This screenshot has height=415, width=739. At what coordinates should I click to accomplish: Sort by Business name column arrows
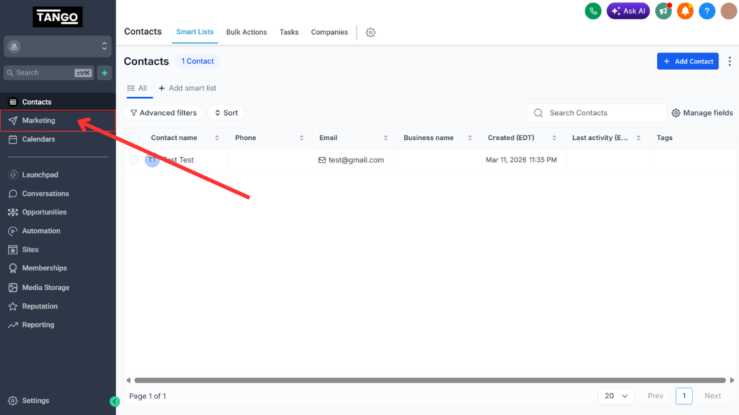470,138
